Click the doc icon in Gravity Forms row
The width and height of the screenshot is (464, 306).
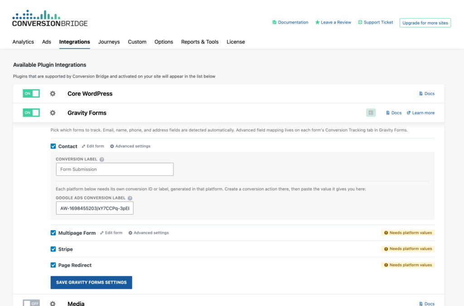[x=388, y=113]
